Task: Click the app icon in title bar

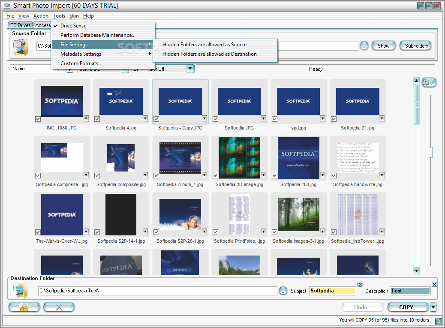Action: coord(7,6)
